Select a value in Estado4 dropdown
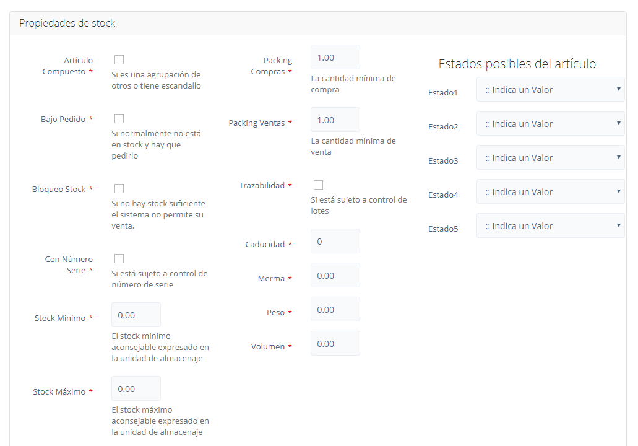 click(550, 191)
